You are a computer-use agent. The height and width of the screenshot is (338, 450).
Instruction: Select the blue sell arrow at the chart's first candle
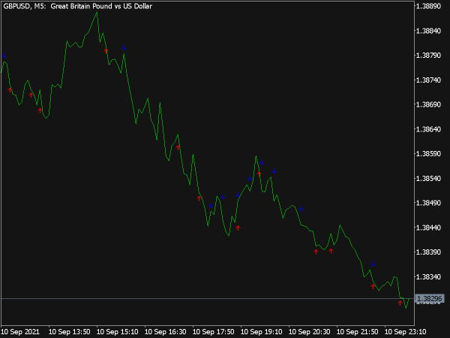4,56
